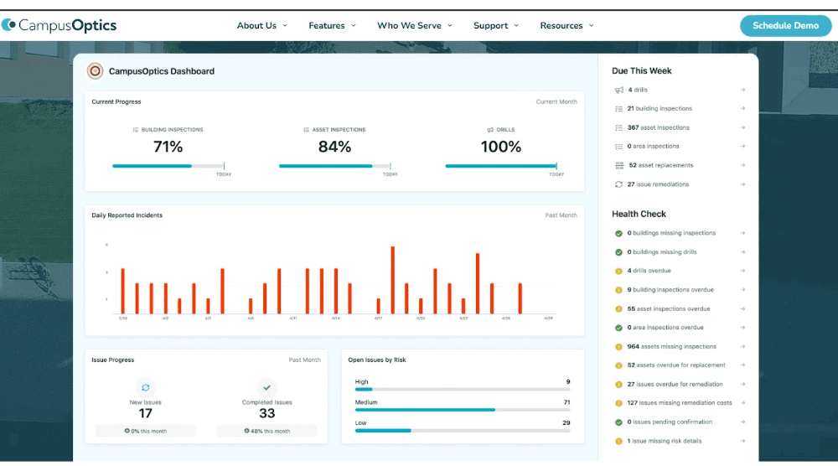Click the checklist icon beside 21 building inspections
838x466 pixels.
click(619, 109)
